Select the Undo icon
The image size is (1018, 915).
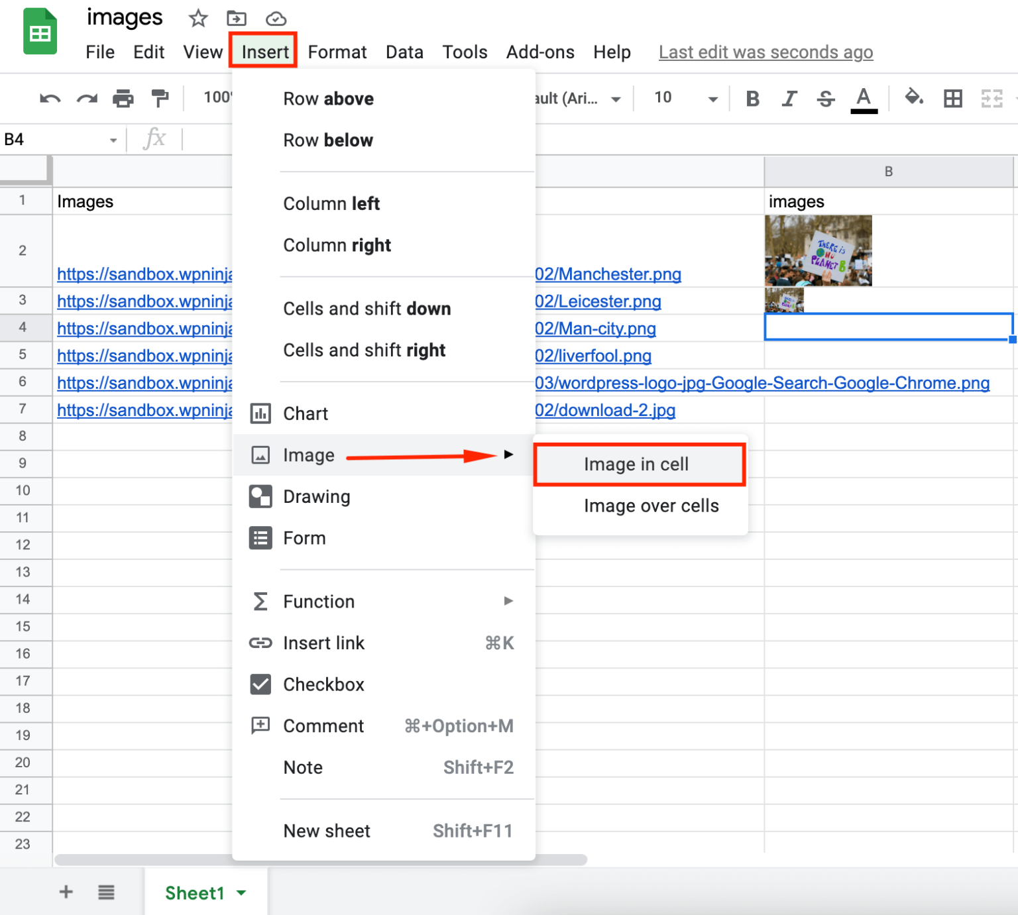pyautogui.click(x=49, y=98)
